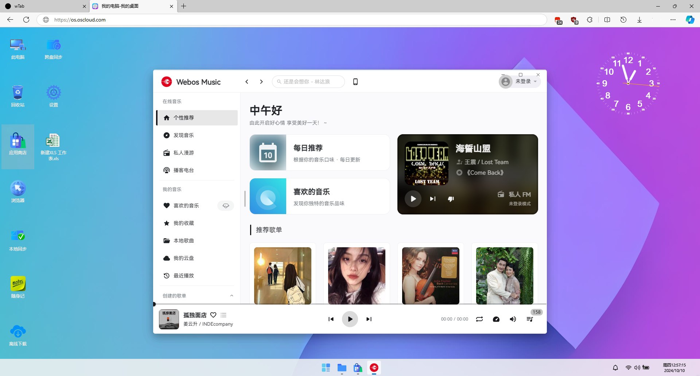700x376 pixels.
Task: Open the violin album playlist
Action: coord(431,276)
